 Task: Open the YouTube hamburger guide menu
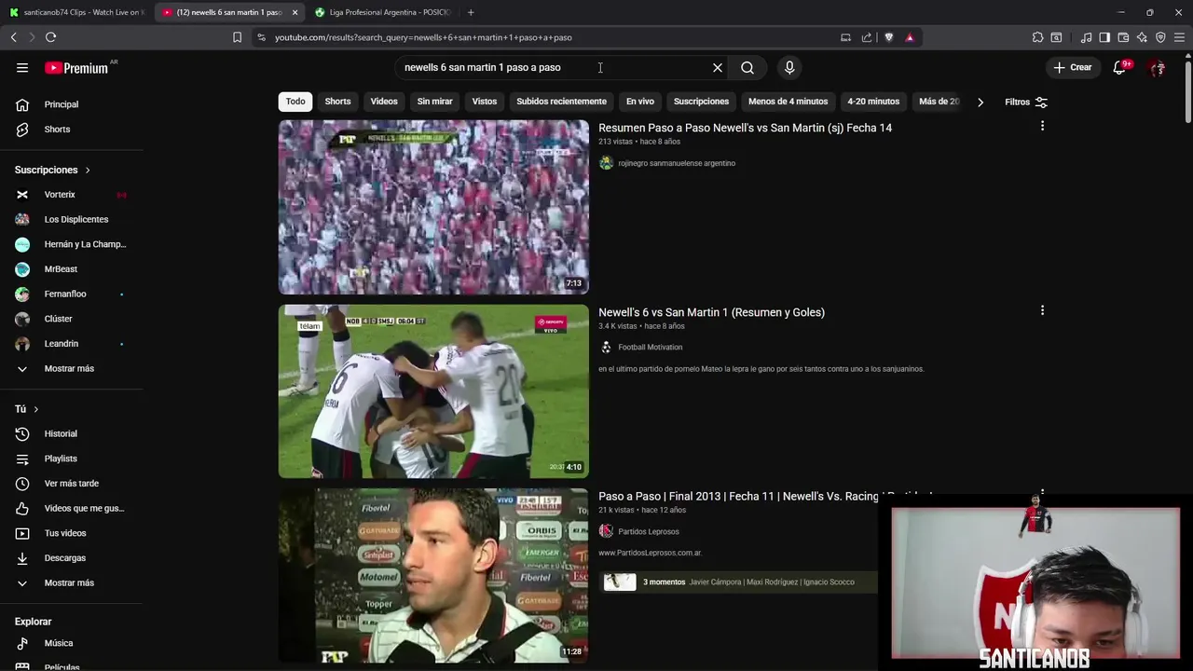pos(22,68)
